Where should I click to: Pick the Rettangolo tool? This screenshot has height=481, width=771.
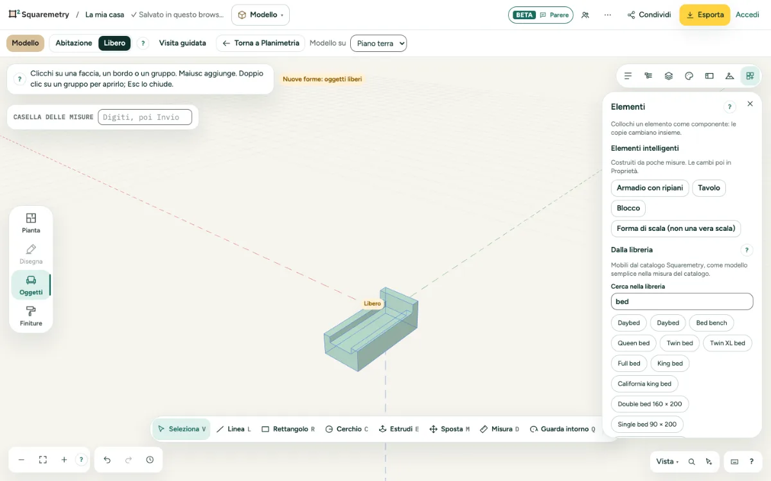coord(288,429)
